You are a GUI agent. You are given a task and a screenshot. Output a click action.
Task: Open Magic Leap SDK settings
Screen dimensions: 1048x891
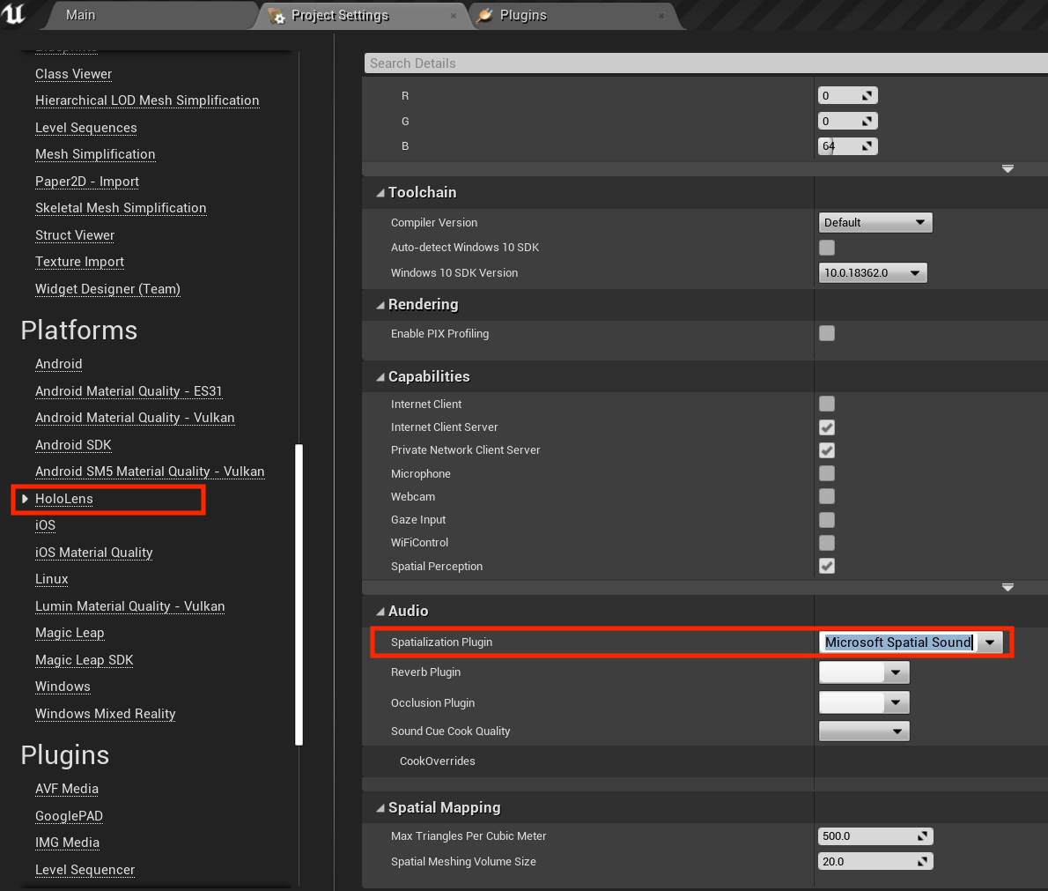(85, 660)
